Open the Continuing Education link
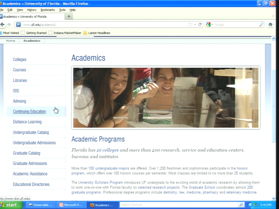 (29, 111)
